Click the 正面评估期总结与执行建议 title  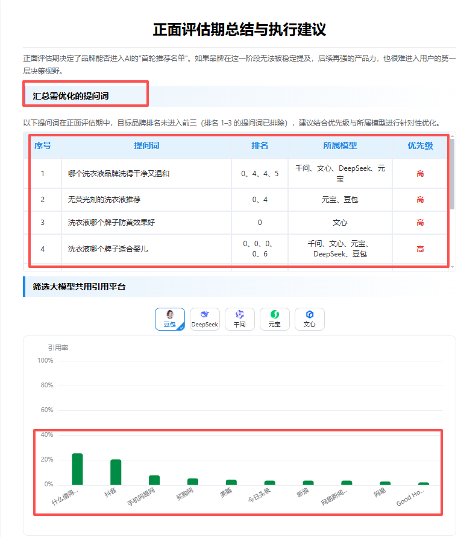(239, 30)
